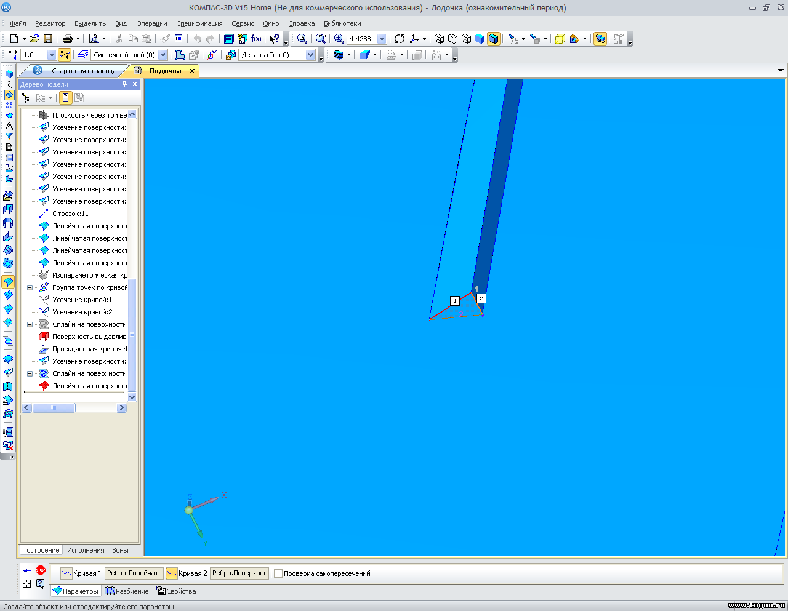
Task: Open the Файл menu
Action: click(x=18, y=23)
